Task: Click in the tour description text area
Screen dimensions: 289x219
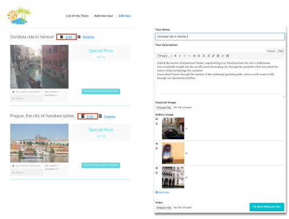Action: click(x=220, y=76)
